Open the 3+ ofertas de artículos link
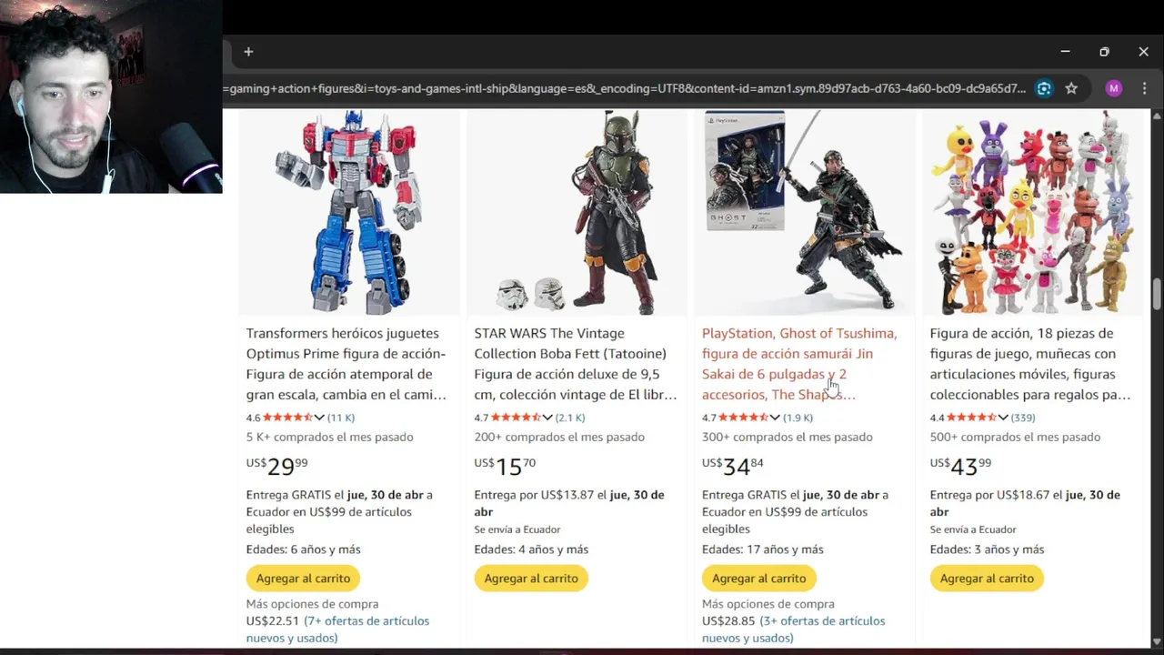Viewport: 1164px width, 655px height. tap(793, 630)
